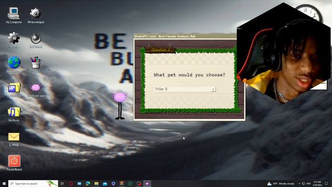Open the notification center icon
Image resolution: width=332 pixels, height=187 pixels.
point(326,183)
